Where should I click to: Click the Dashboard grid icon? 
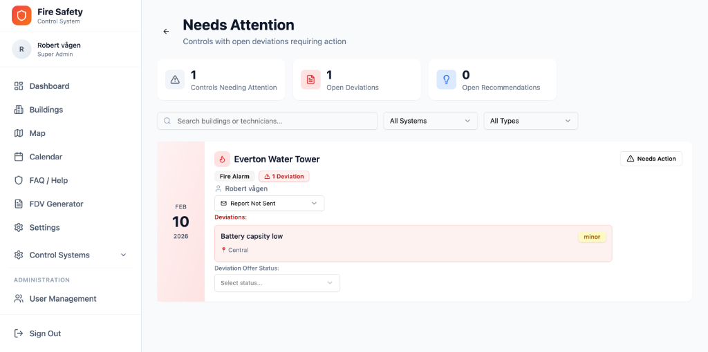(19, 86)
